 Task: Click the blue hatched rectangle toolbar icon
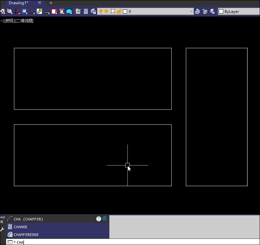[25, 11]
